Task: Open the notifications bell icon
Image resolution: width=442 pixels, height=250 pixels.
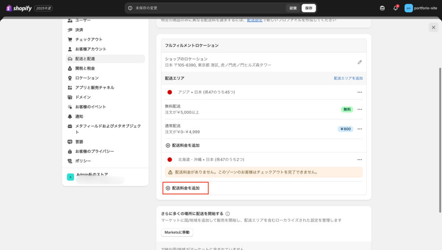Action: [395, 8]
